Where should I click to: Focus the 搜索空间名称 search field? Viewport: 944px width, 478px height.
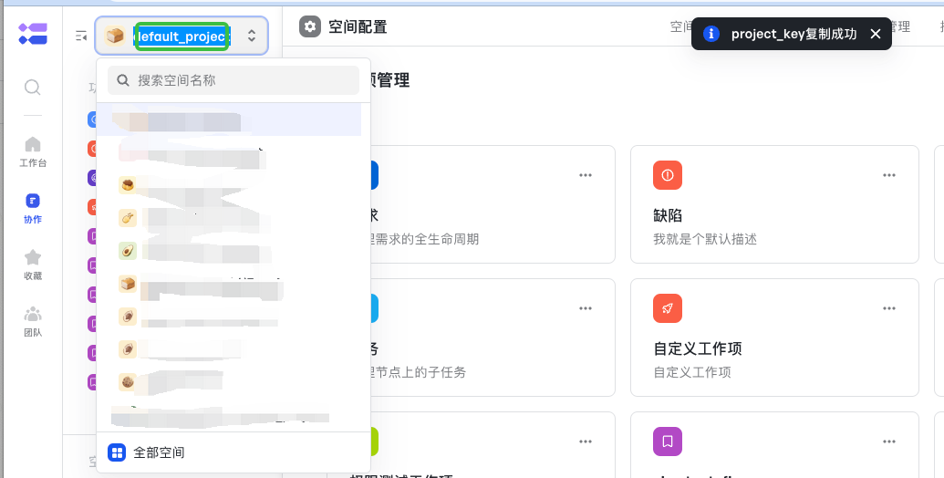[x=233, y=80]
